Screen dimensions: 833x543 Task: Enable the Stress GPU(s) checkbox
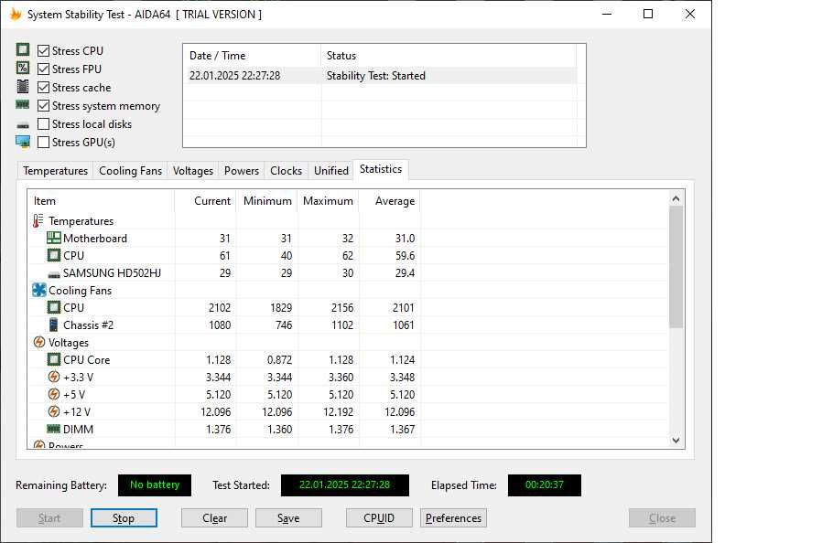(44, 142)
